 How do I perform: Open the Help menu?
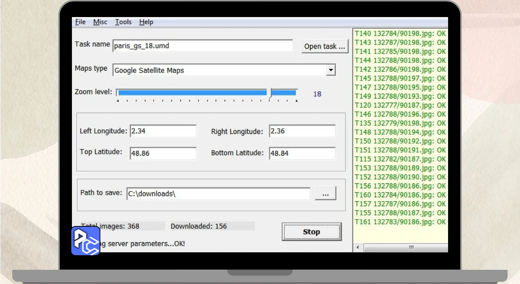146,22
